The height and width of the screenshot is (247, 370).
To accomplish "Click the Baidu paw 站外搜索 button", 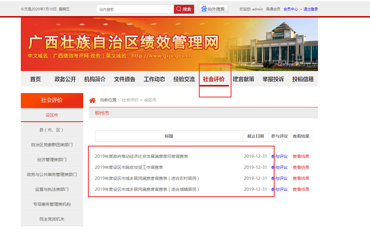I will pos(213,9).
